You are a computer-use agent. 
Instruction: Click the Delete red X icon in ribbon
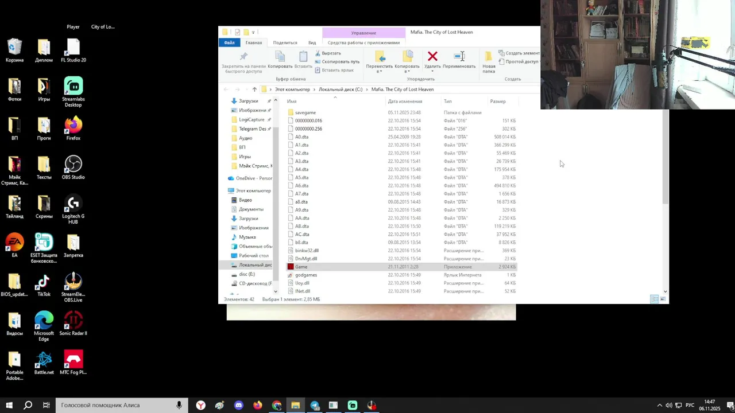tap(432, 56)
